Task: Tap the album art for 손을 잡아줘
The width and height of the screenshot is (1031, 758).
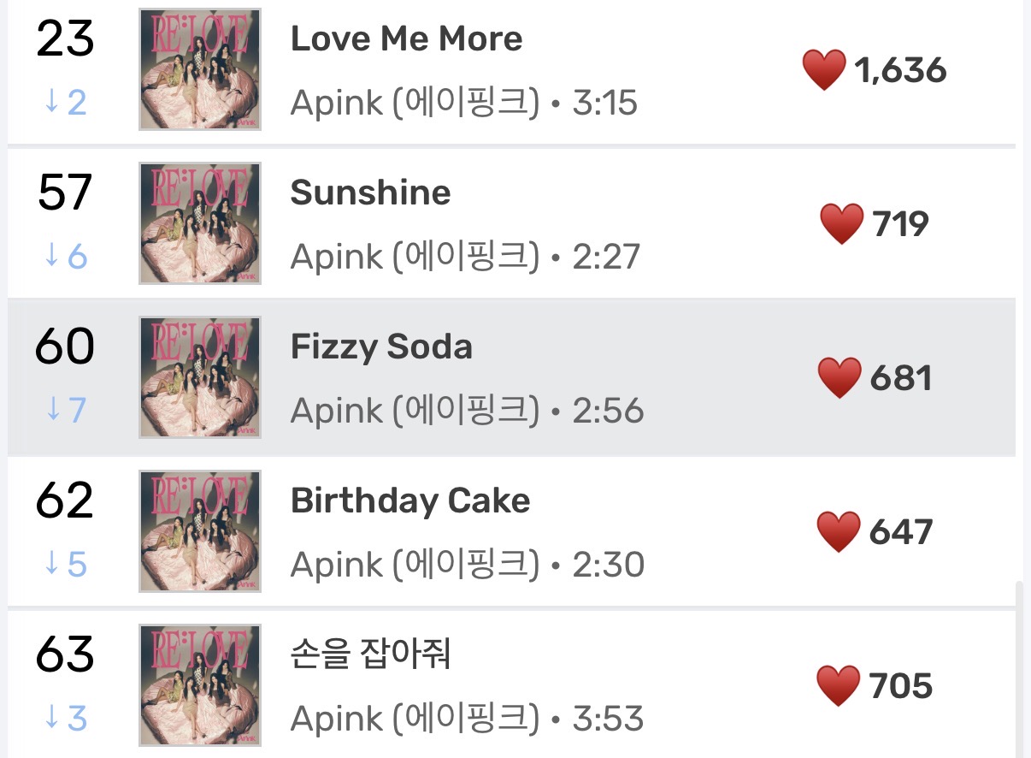Action: coord(200,685)
